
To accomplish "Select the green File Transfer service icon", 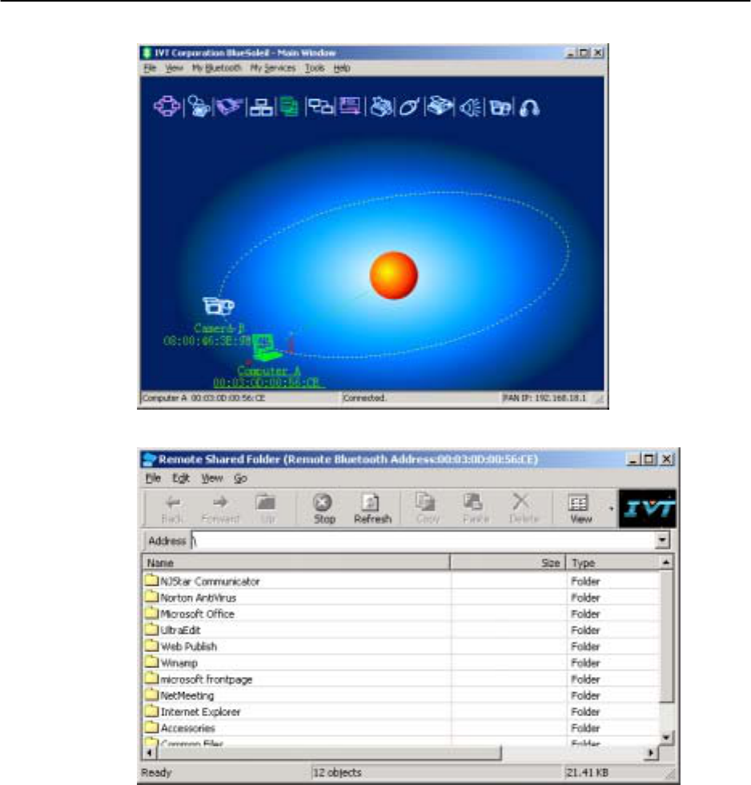I will point(289,106).
